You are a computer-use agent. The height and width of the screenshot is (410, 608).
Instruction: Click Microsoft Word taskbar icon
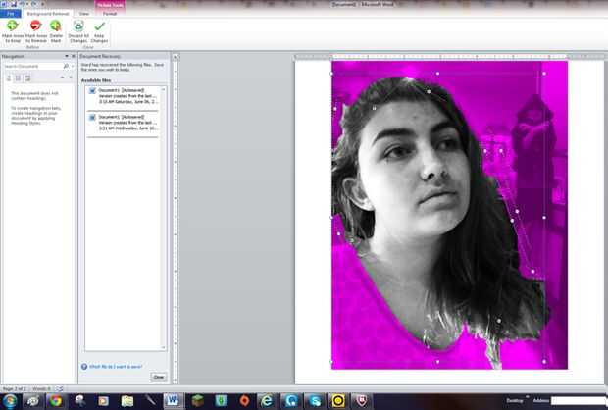(173, 401)
